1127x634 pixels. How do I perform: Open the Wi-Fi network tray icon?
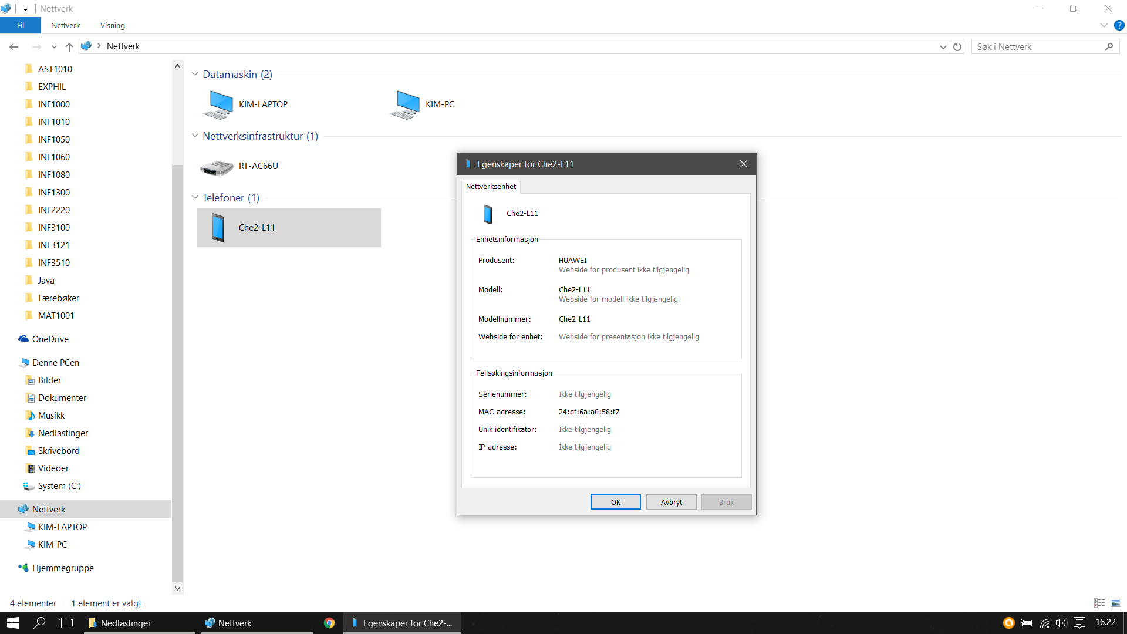click(x=1045, y=623)
